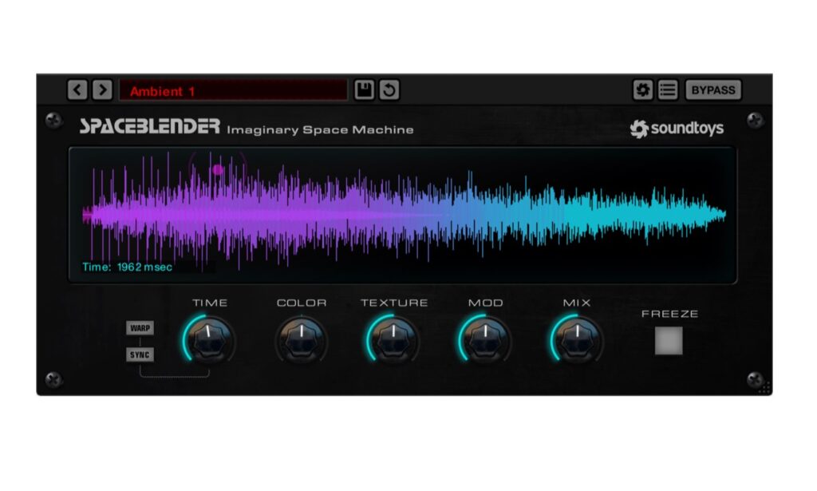The width and height of the screenshot is (817, 491).
Task: Click the COLOR knob
Action: (x=301, y=340)
